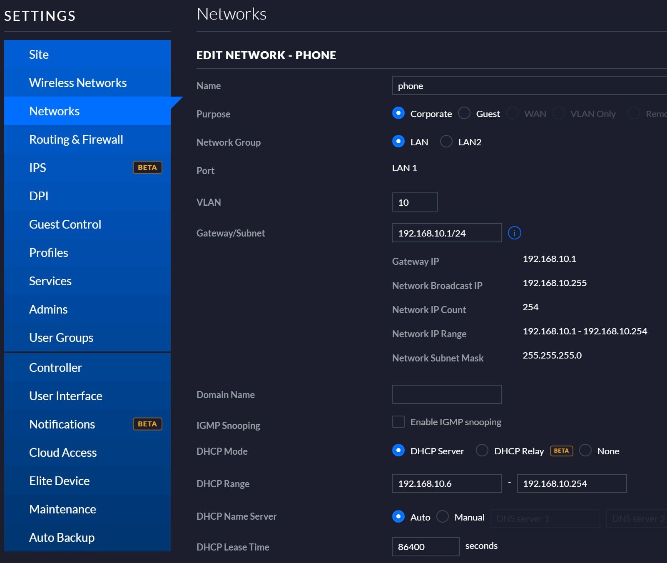The height and width of the screenshot is (563, 667).
Task: Open Cloud Access settings
Action: pyautogui.click(x=87, y=452)
